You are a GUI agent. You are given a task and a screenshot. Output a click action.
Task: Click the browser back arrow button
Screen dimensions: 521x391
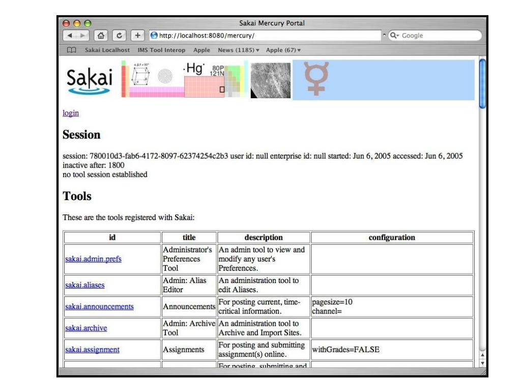[69, 35]
